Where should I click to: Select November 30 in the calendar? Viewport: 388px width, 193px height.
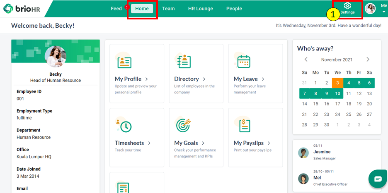(x=327, y=125)
